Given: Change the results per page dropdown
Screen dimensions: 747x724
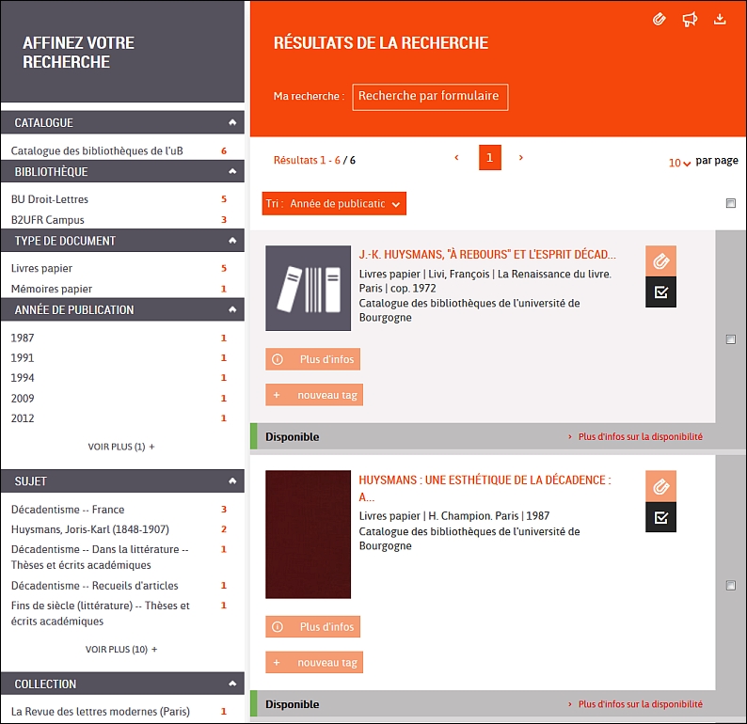Looking at the screenshot, I should tap(680, 163).
